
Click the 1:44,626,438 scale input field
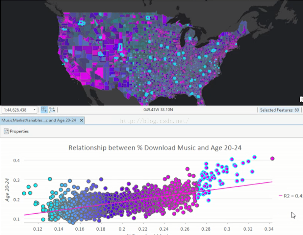click(x=16, y=110)
